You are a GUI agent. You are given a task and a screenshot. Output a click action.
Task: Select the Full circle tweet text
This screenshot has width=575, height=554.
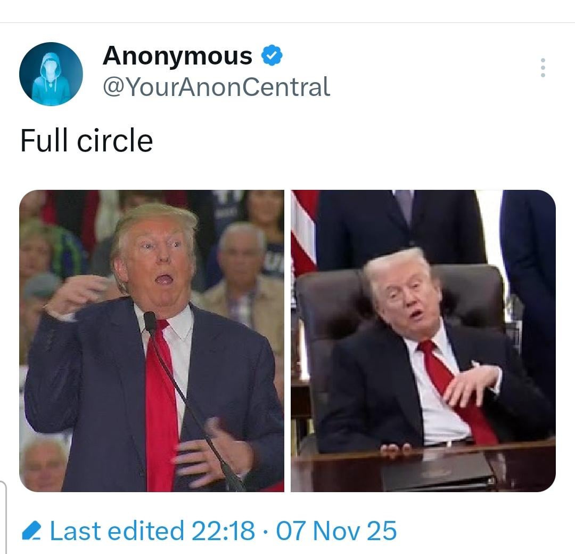(87, 140)
